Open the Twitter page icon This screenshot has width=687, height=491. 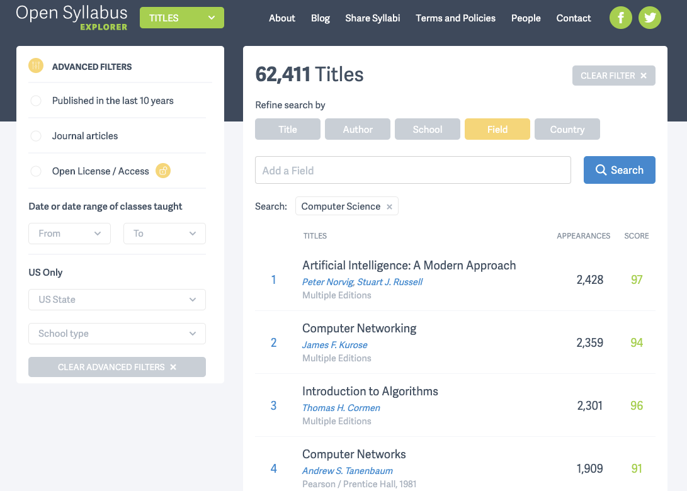650,18
